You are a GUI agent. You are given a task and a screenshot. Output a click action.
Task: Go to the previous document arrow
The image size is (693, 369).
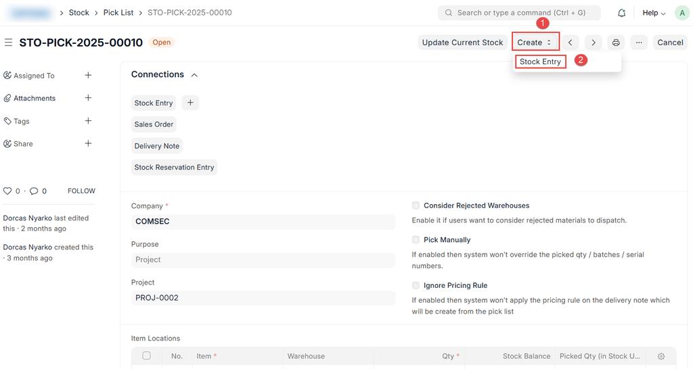[x=571, y=43]
